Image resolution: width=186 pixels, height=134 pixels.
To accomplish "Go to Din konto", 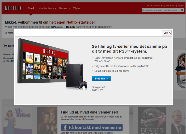I will coord(170,6).
